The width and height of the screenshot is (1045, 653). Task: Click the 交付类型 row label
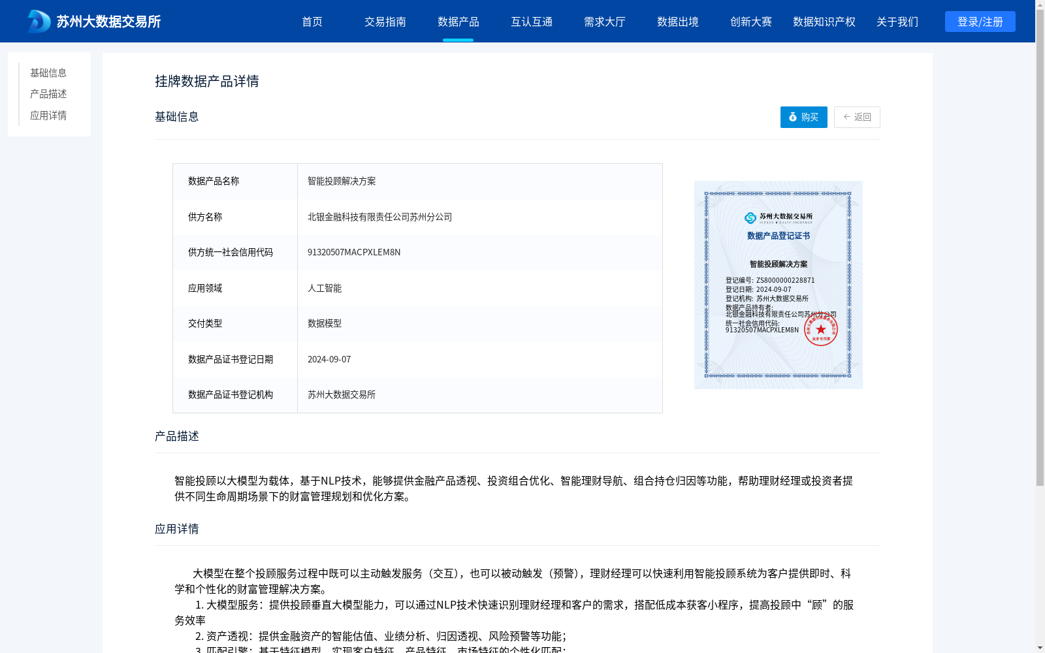tap(205, 323)
